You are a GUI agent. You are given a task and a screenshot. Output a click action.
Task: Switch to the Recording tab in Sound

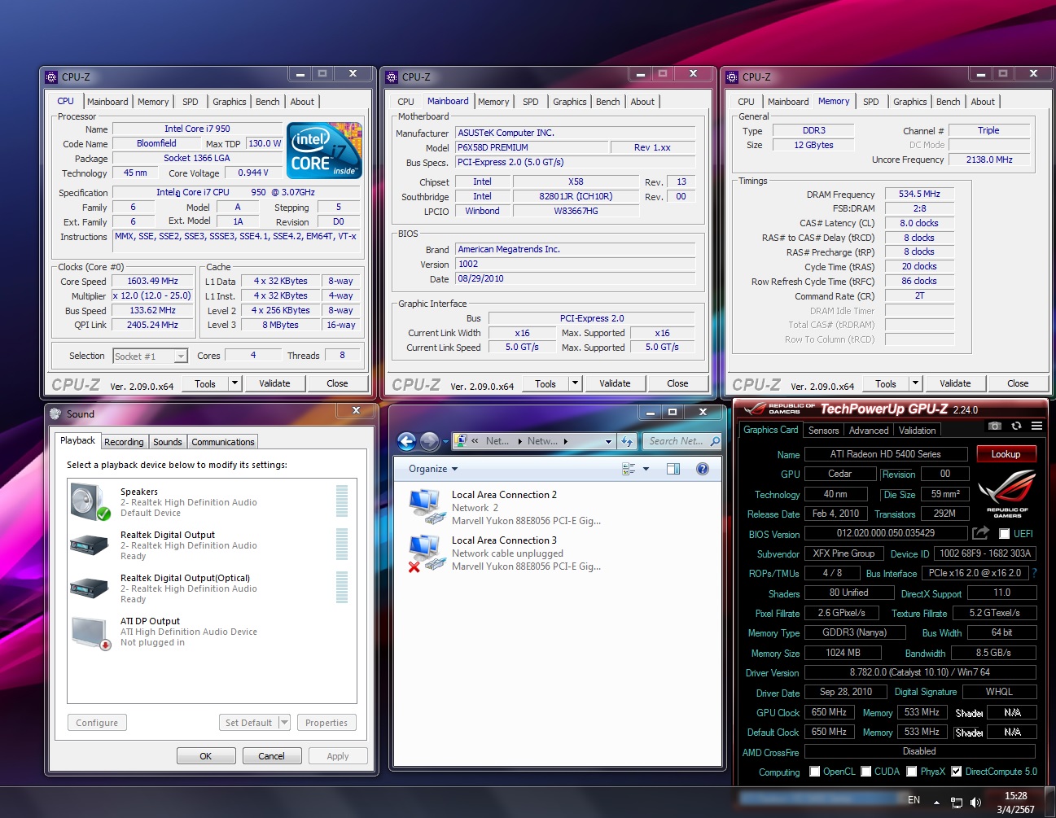[124, 442]
